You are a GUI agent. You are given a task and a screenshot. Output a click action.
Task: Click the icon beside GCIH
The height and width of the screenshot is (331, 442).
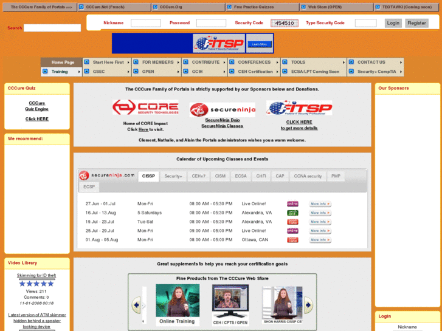coord(186,71)
